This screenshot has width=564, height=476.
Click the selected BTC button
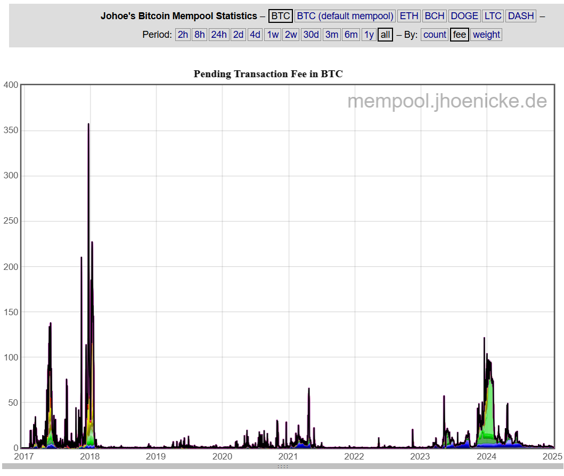pyautogui.click(x=280, y=16)
